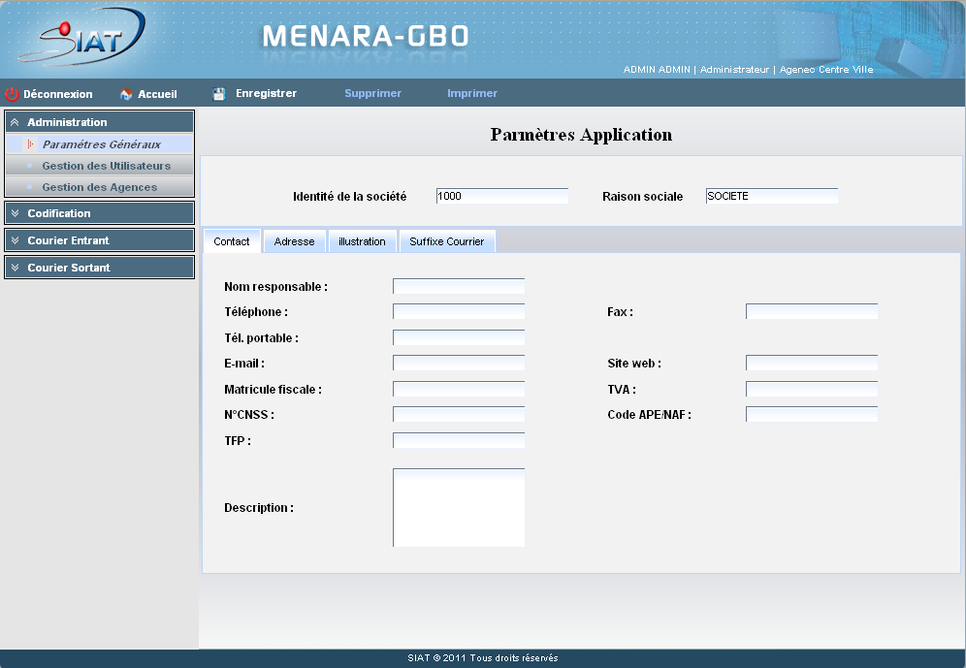Click the Tél. portable input field
This screenshot has width=966, height=668.
point(459,337)
